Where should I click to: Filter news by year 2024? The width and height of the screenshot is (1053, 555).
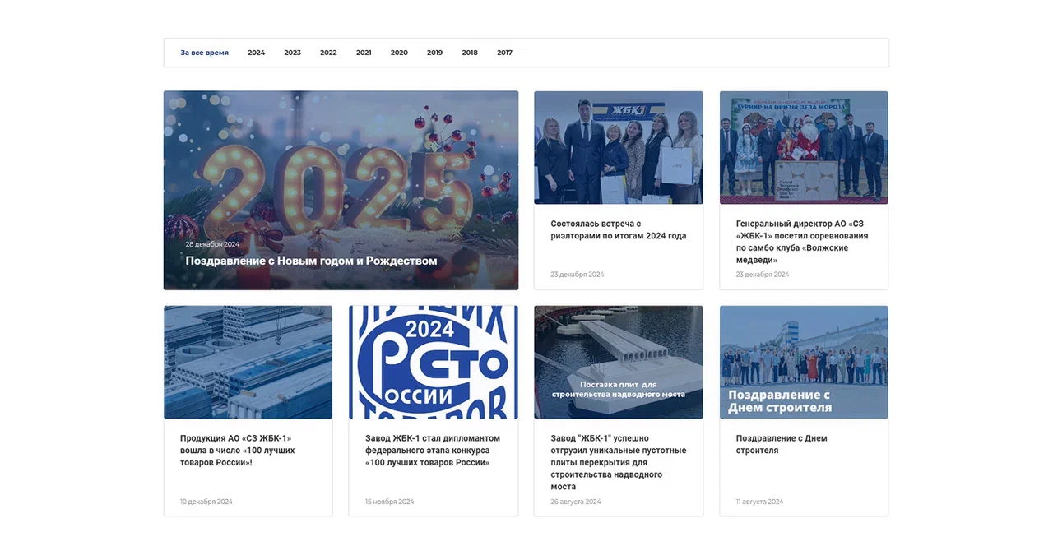coord(257,53)
